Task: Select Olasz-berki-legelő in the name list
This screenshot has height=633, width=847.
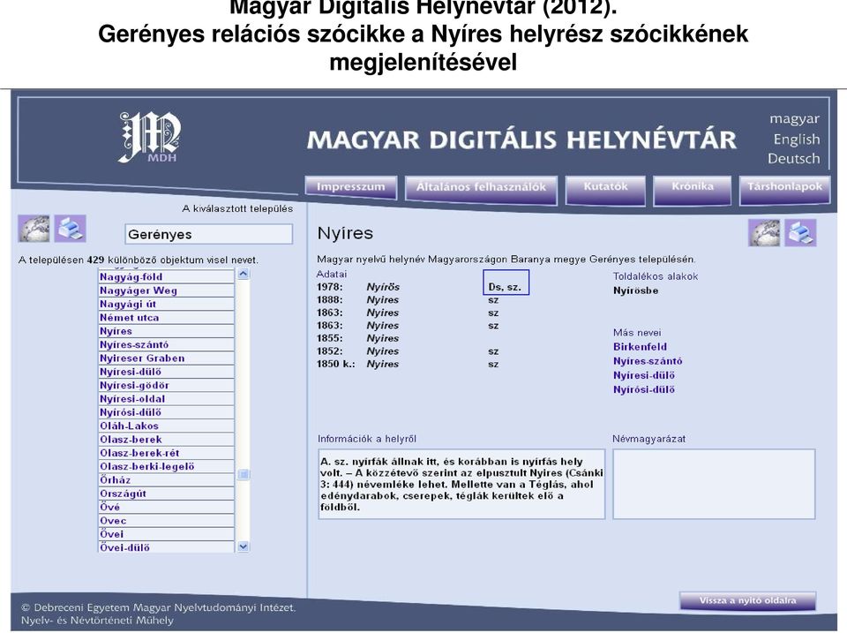Action: pos(167,466)
